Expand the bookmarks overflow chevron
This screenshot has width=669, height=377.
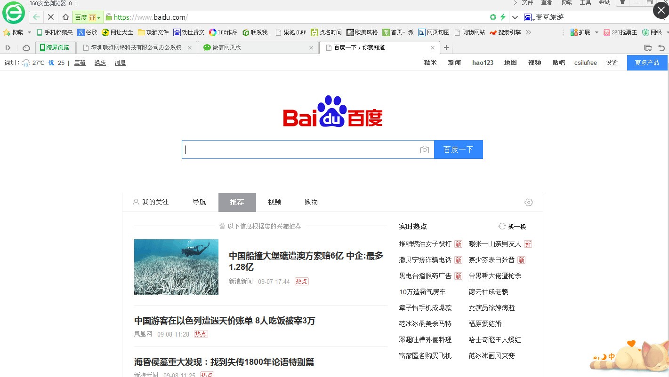tap(528, 32)
